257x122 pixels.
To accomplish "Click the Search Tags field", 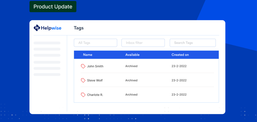I will coord(193,43).
